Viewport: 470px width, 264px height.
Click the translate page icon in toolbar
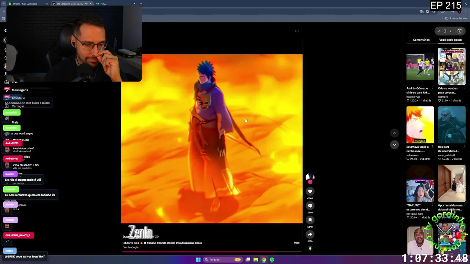tap(422, 12)
